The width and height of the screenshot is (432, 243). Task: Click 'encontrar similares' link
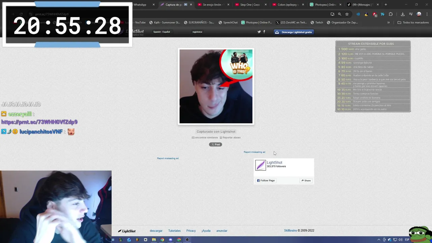[x=205, y=138]
